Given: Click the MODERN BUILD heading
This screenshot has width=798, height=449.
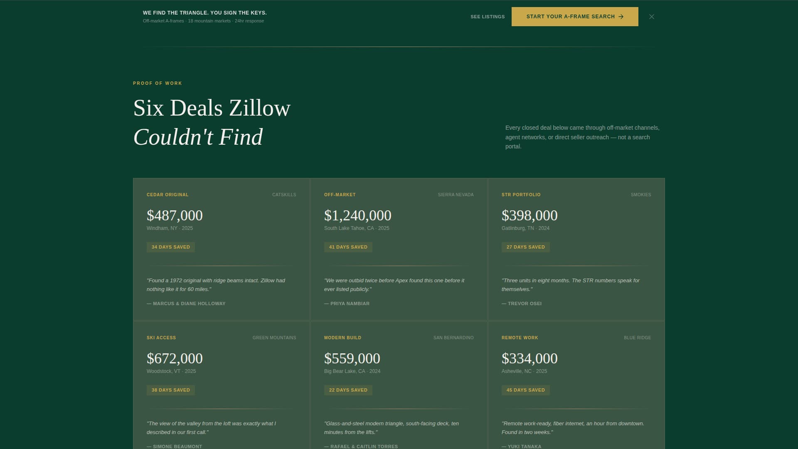Looking at the screenshot, I should point(342,338).
